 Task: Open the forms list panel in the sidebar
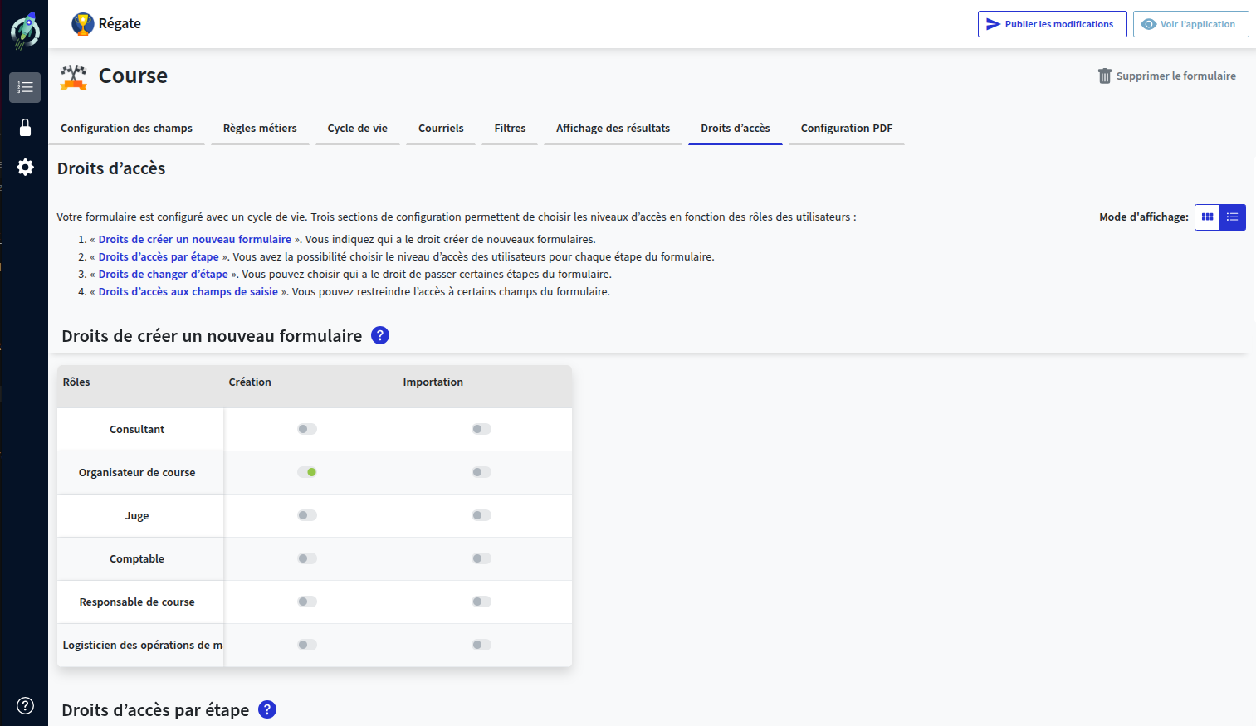tap(25, 87)
